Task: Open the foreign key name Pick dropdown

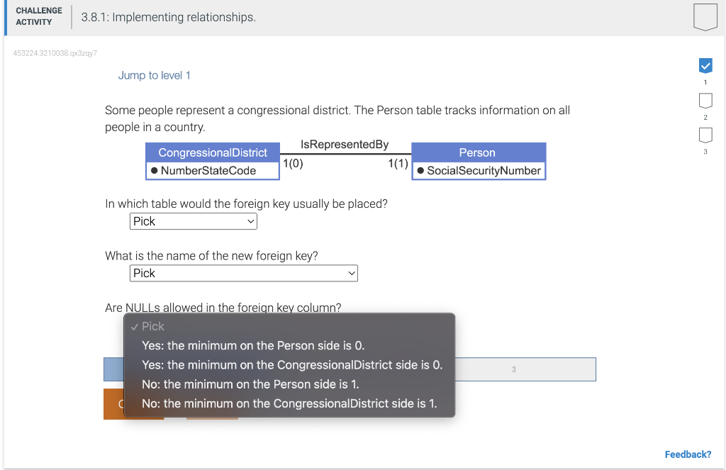Action: tap(243, 273)
